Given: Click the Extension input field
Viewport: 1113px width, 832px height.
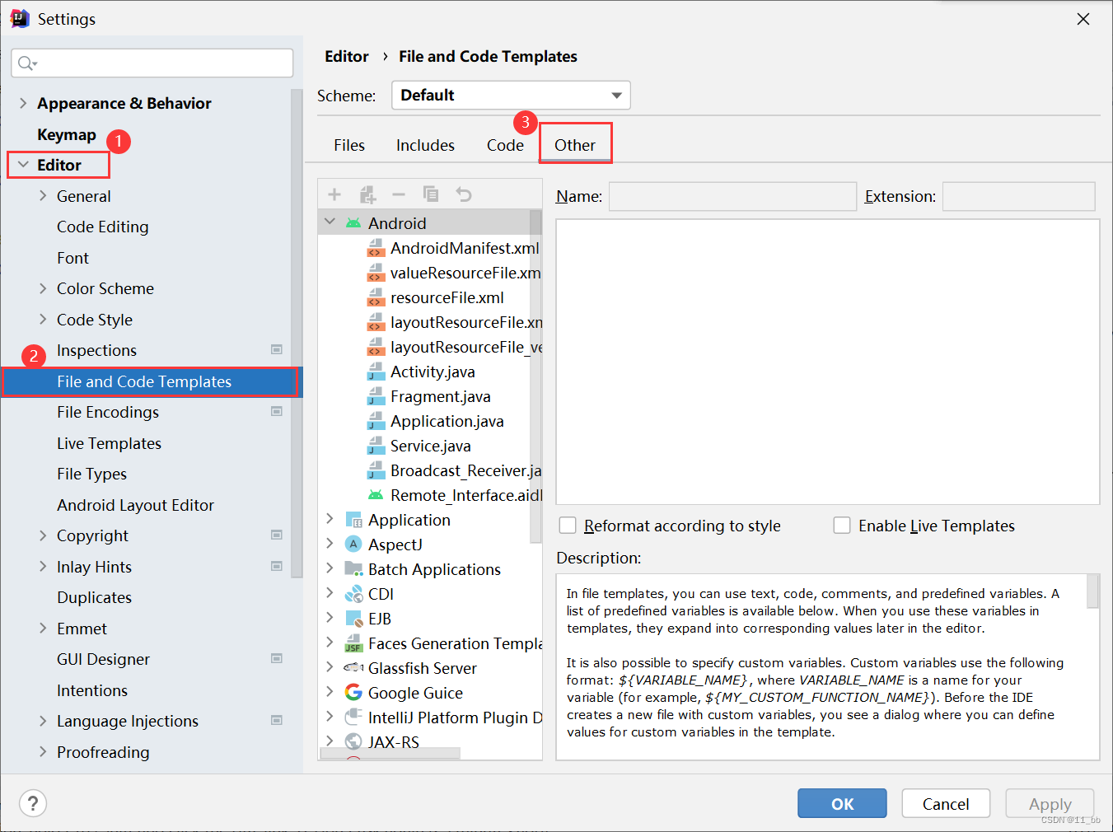Looking at the screenshot, I should (x=1018, y=196).
